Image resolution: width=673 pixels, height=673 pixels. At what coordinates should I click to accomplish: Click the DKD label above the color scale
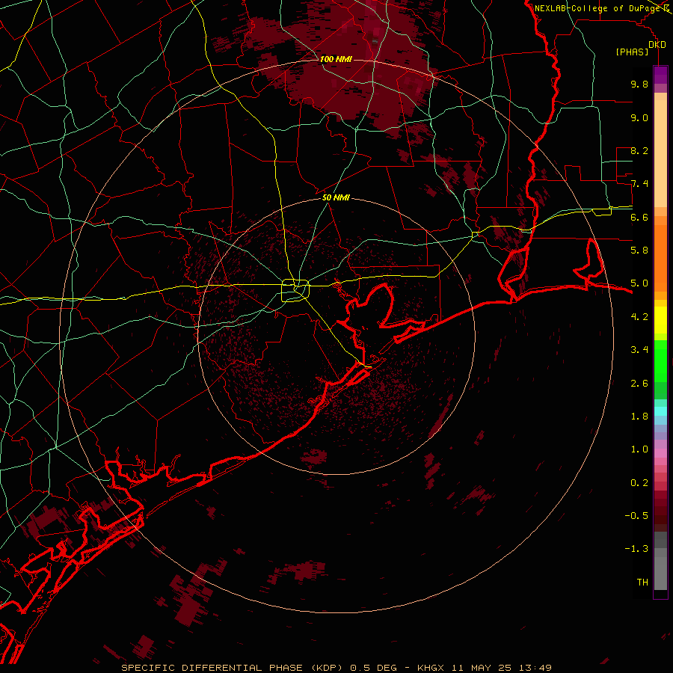[657, 45]
